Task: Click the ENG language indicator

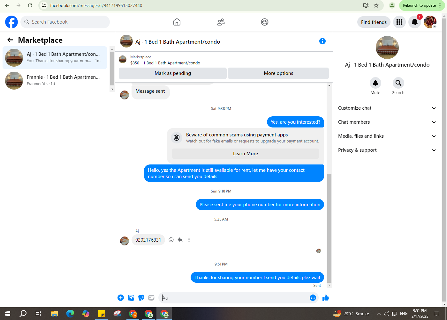Action: 404,314
